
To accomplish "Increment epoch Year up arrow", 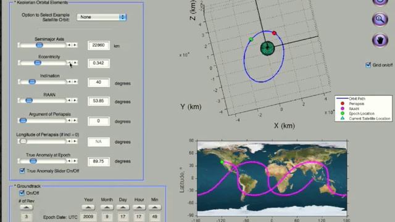I will pos(88,207).
